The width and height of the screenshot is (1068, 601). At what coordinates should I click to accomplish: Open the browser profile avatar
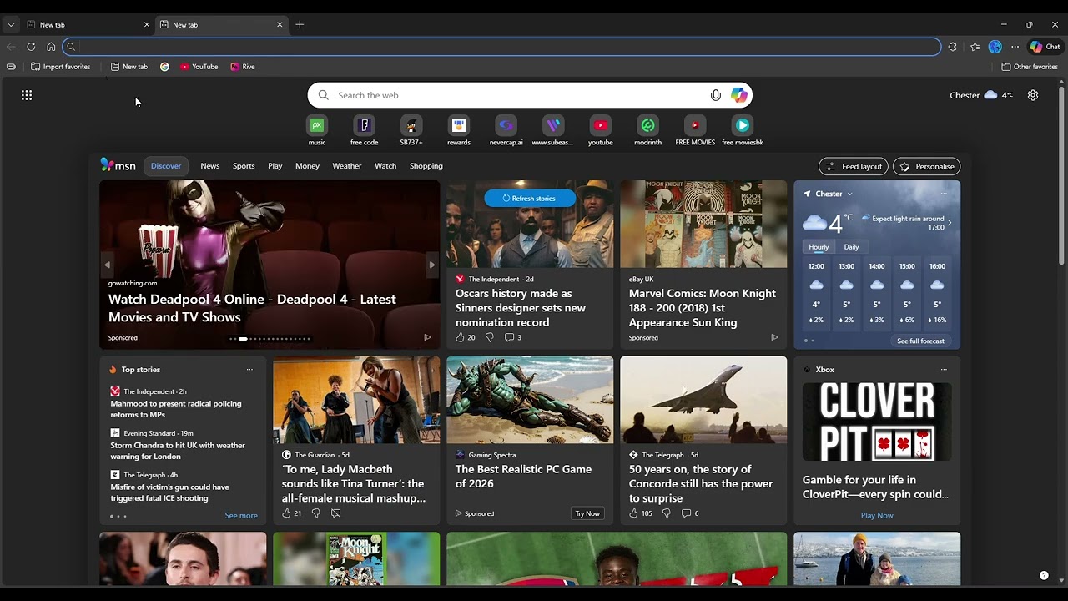(x=995, y=47)
